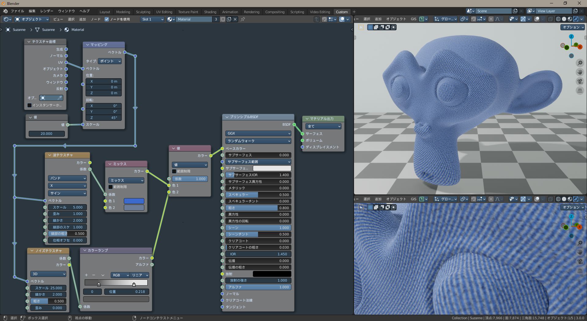Viewport: 587px width, 321px height.
Task: Toggle camera view in the upper viewport
Action: [x=580, y=81]
